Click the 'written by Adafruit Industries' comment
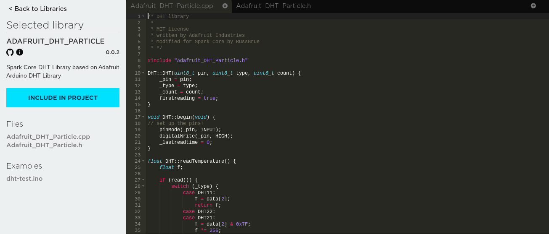 (198, 35)
